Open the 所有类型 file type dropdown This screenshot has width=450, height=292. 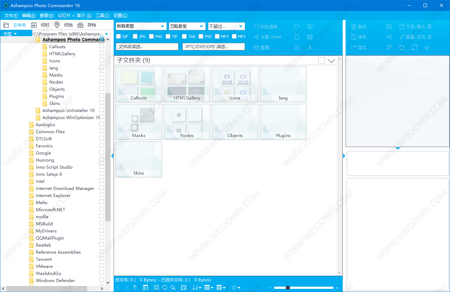click(x=141, y=26)
